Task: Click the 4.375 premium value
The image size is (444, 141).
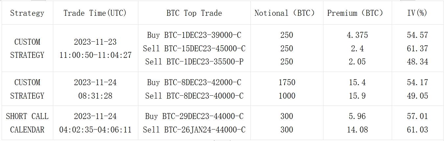Action: (x=357, y=35)
